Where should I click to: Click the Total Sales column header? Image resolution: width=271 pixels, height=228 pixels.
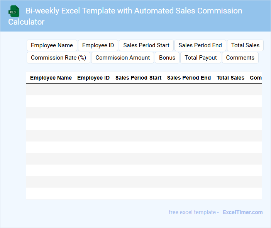point(230,78)
